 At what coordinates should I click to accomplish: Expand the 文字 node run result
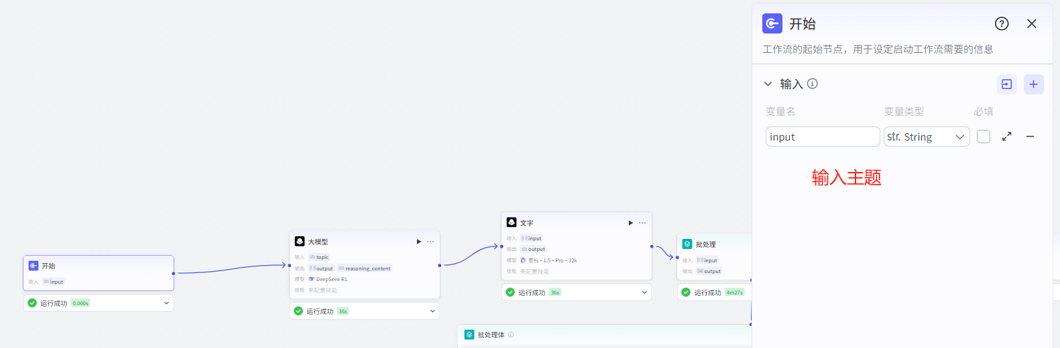click(644, 292)
